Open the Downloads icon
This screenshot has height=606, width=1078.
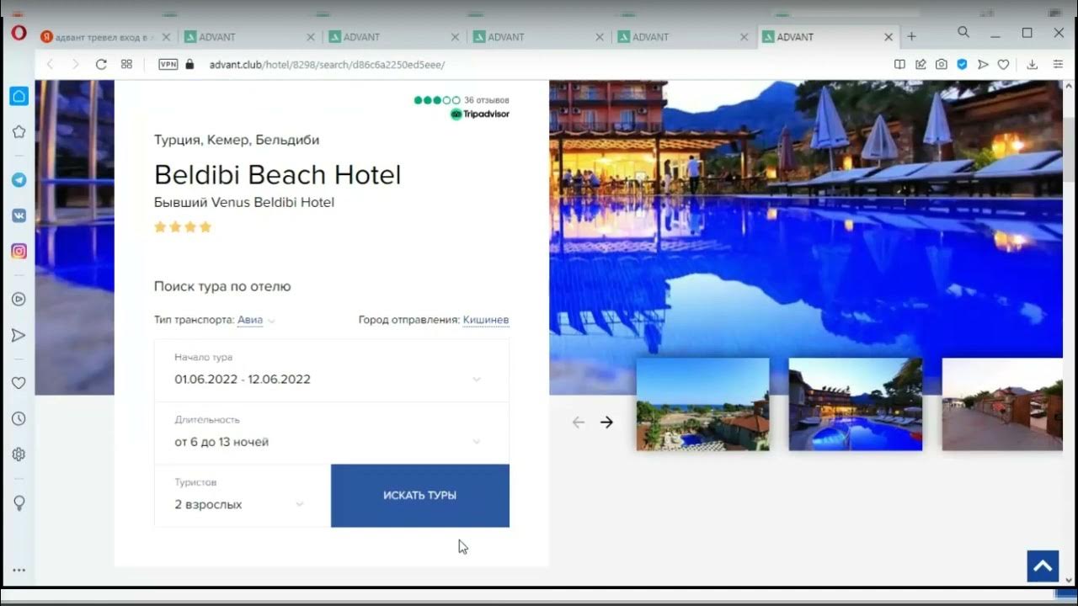pyautogui.click(x=1032, y=64)
